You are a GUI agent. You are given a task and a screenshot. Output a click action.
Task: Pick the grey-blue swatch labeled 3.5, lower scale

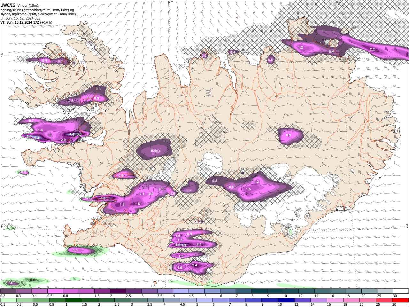(155, 300)
